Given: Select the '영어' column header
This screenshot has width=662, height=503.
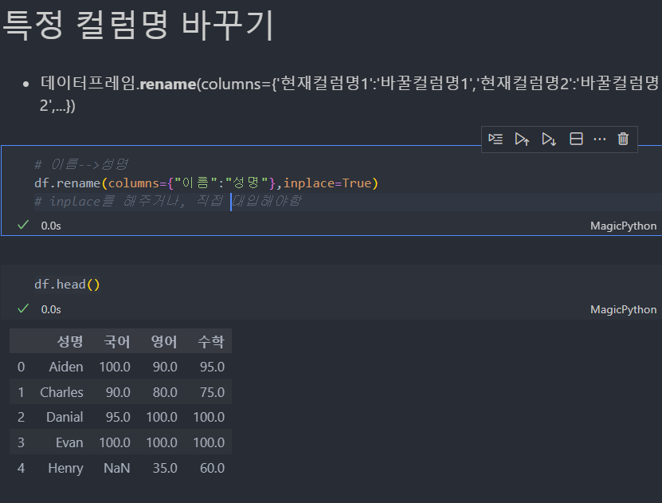Looking at the screenshot, I should pos(164,341).
